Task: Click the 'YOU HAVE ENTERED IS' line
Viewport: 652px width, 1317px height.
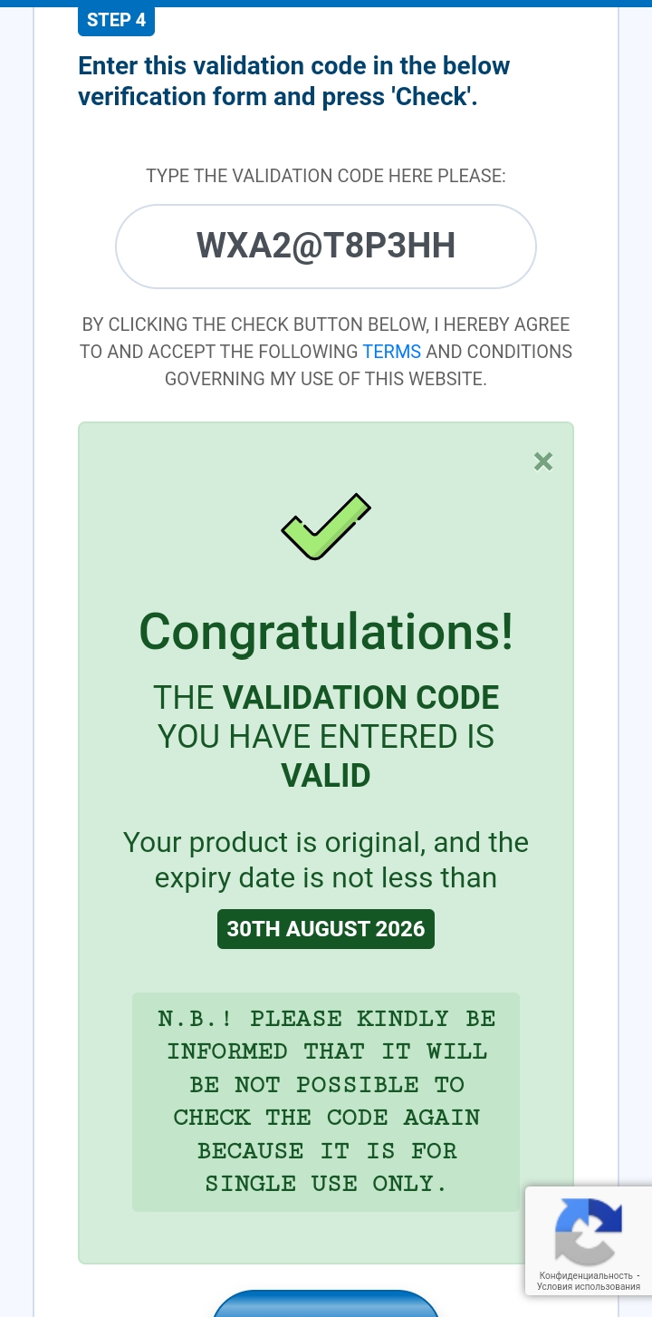Action: [x=326, y=737]
